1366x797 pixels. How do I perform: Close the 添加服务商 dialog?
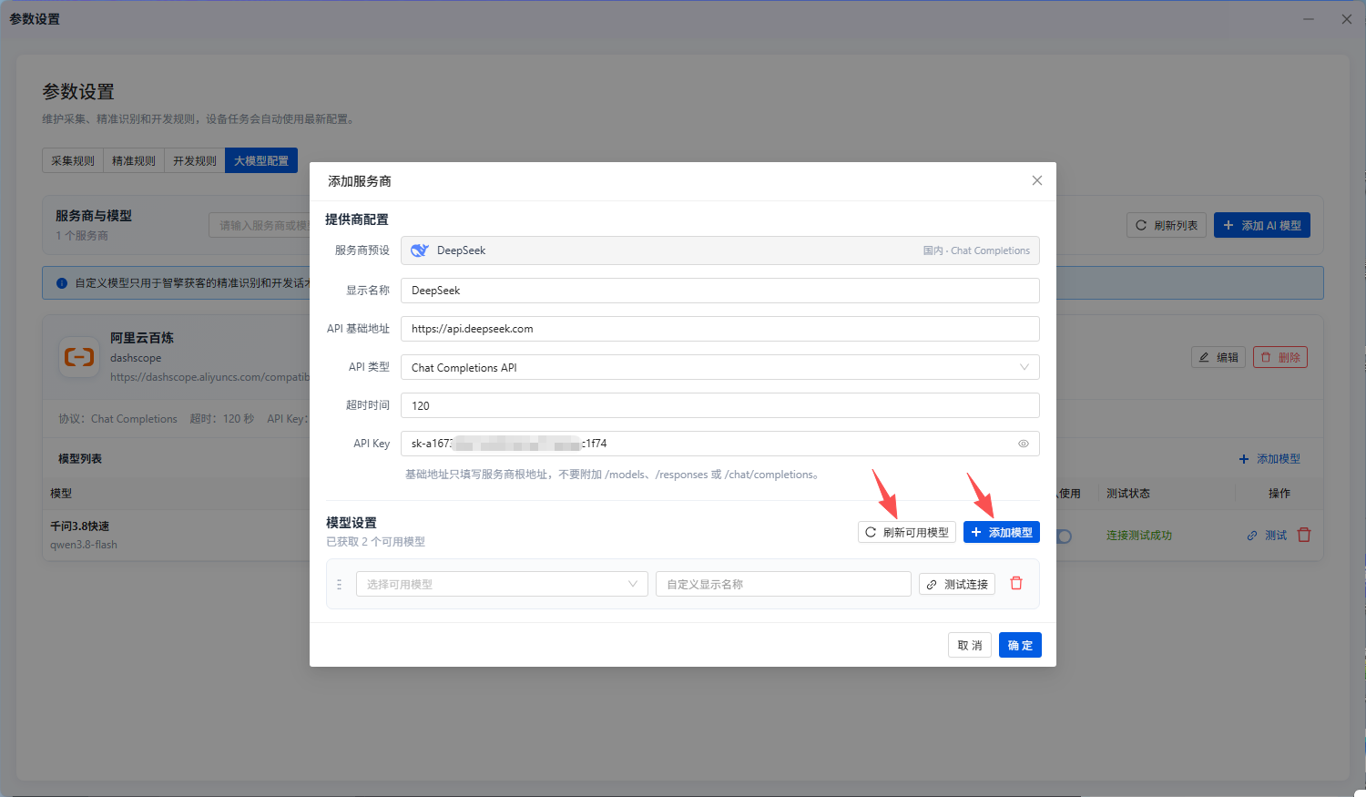1036,180
